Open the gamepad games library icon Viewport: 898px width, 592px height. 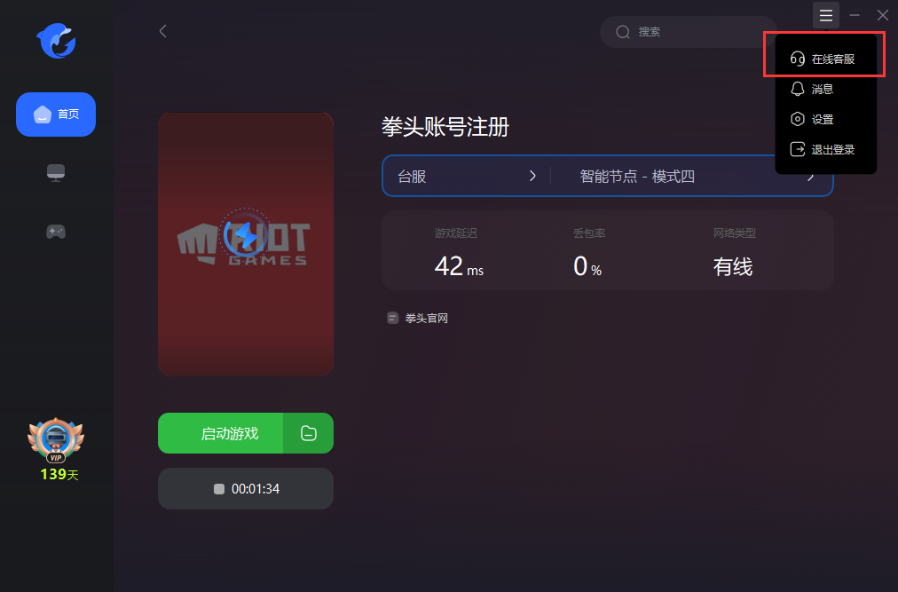tap(56, 232)
